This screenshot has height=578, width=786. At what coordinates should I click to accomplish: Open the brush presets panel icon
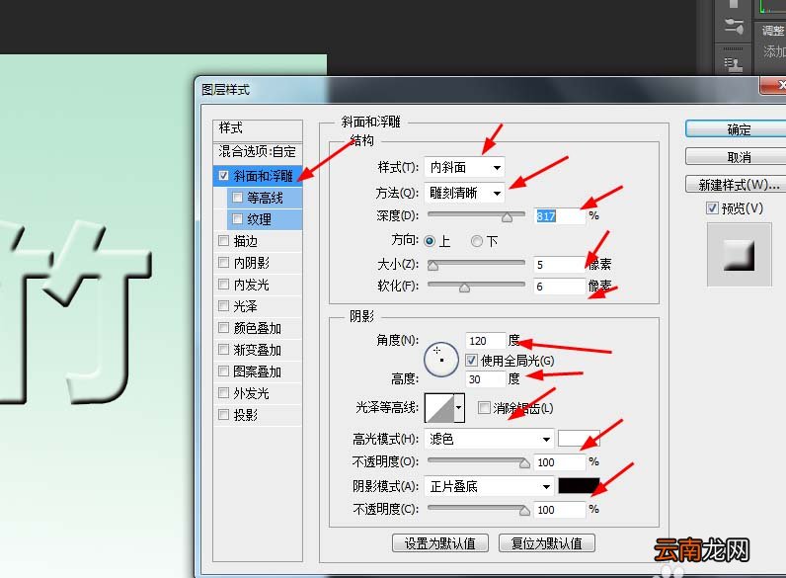pos(734,25)
